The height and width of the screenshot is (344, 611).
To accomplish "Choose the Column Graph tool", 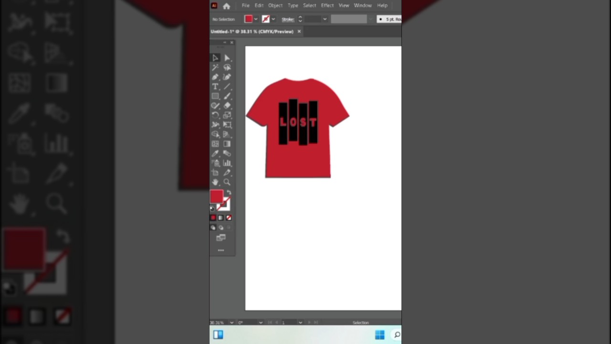I will pos(227,163).
